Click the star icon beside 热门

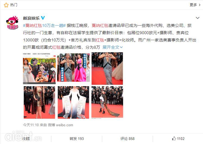coord(6,5)
